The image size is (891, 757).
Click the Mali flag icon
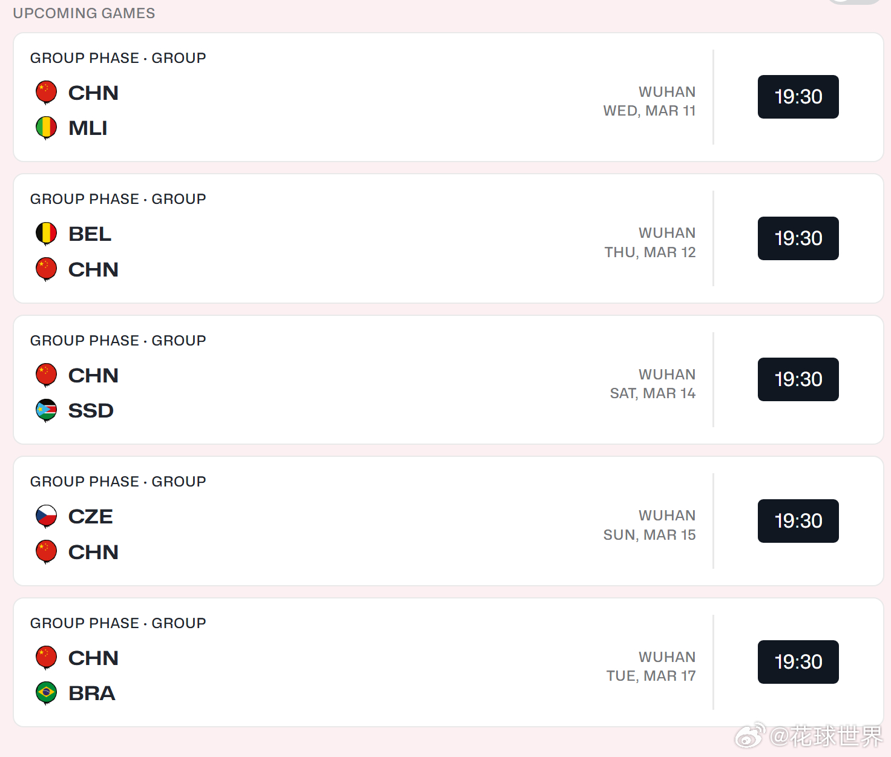click(x=47, y=128)
